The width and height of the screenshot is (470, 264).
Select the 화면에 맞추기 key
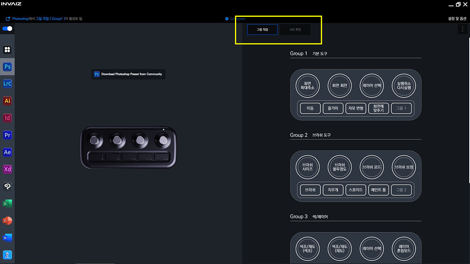(x=379, y=108)
